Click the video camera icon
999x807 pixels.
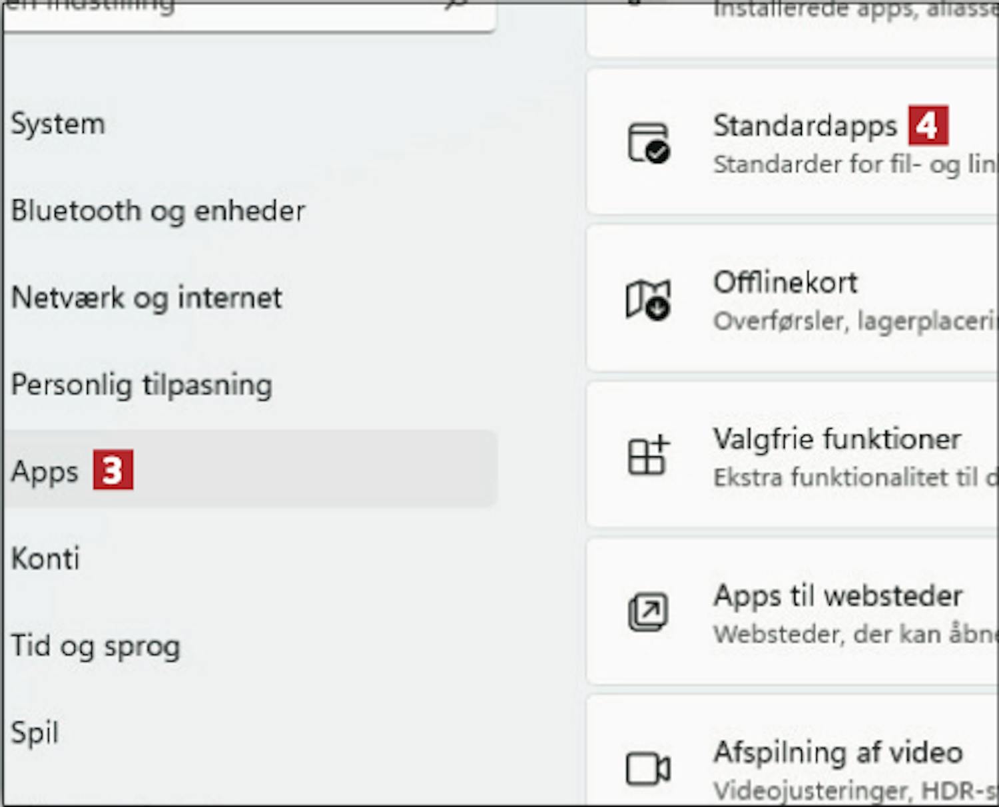[x=647, y=769]
